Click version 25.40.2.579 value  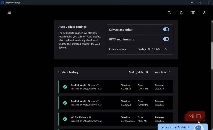128,121
